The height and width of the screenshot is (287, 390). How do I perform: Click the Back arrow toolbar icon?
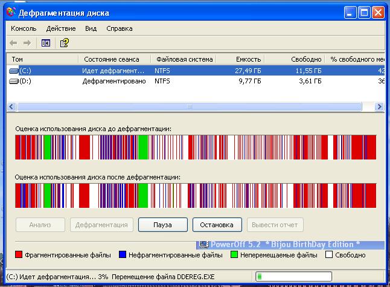(x=13, y=43)
